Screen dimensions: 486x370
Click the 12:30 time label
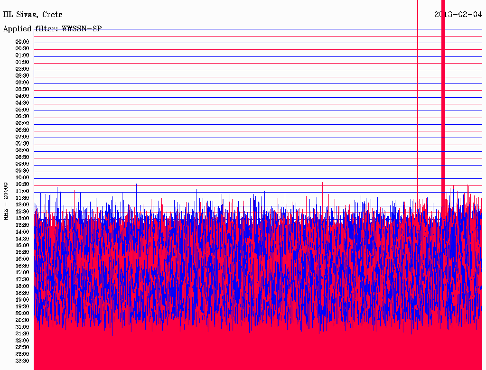pyautogui.click(x=22, y=212)
